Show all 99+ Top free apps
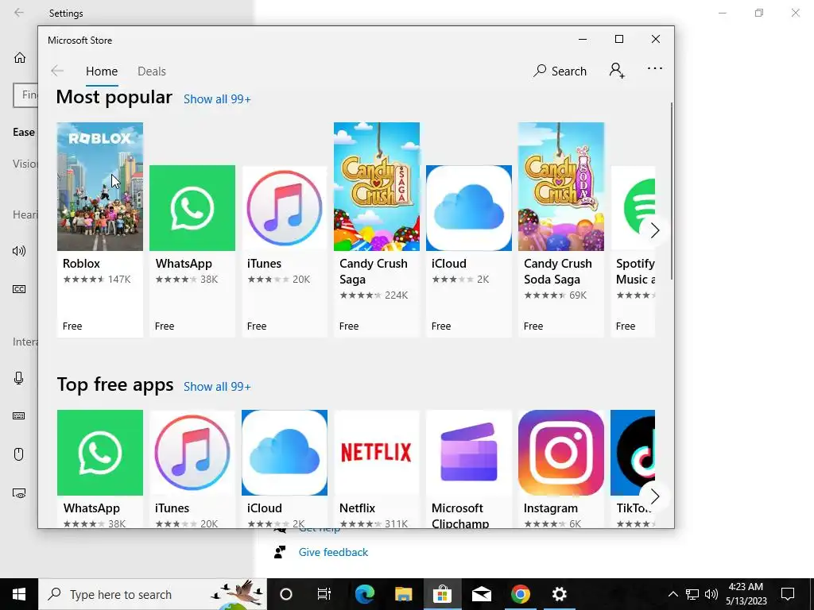The width and height of the screenshot is (814, 610). 217,387
